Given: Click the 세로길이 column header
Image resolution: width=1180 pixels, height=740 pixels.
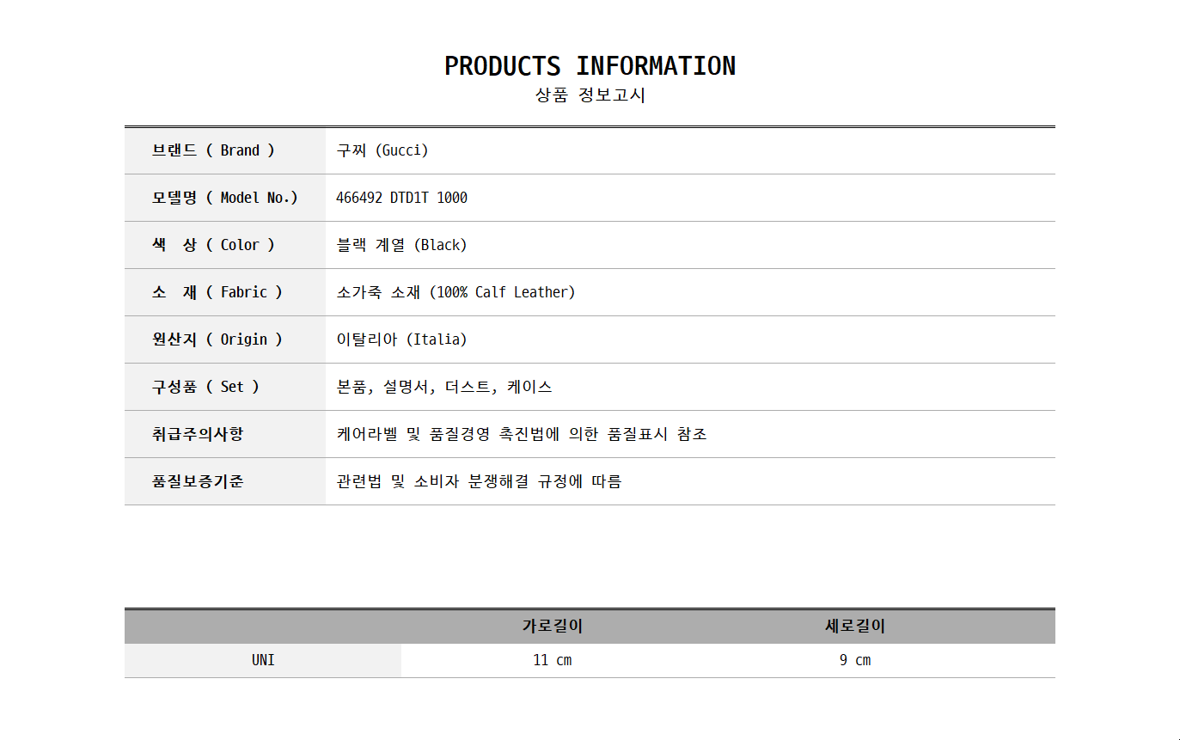Looking at the screenshot, I should [x=855, y=627].
